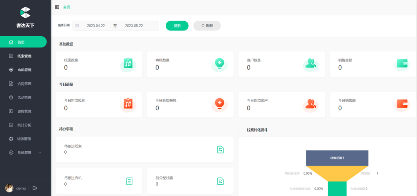Click the green 搜索 button
The image size is (417, 196).
coord(177,26)
